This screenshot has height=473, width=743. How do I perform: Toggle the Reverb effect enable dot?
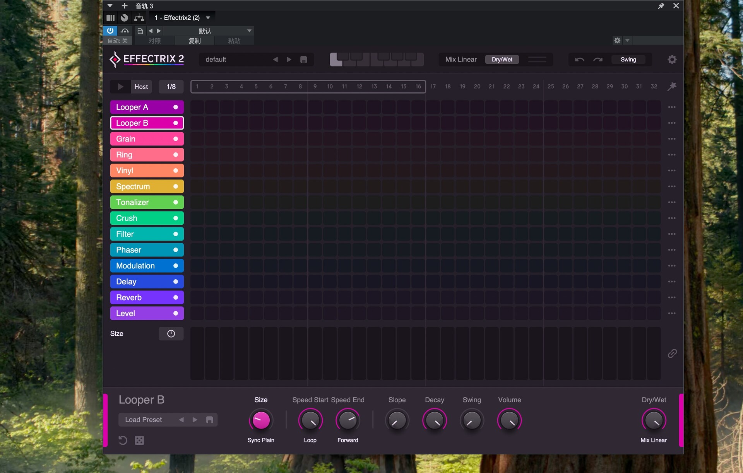click(176, 297)
